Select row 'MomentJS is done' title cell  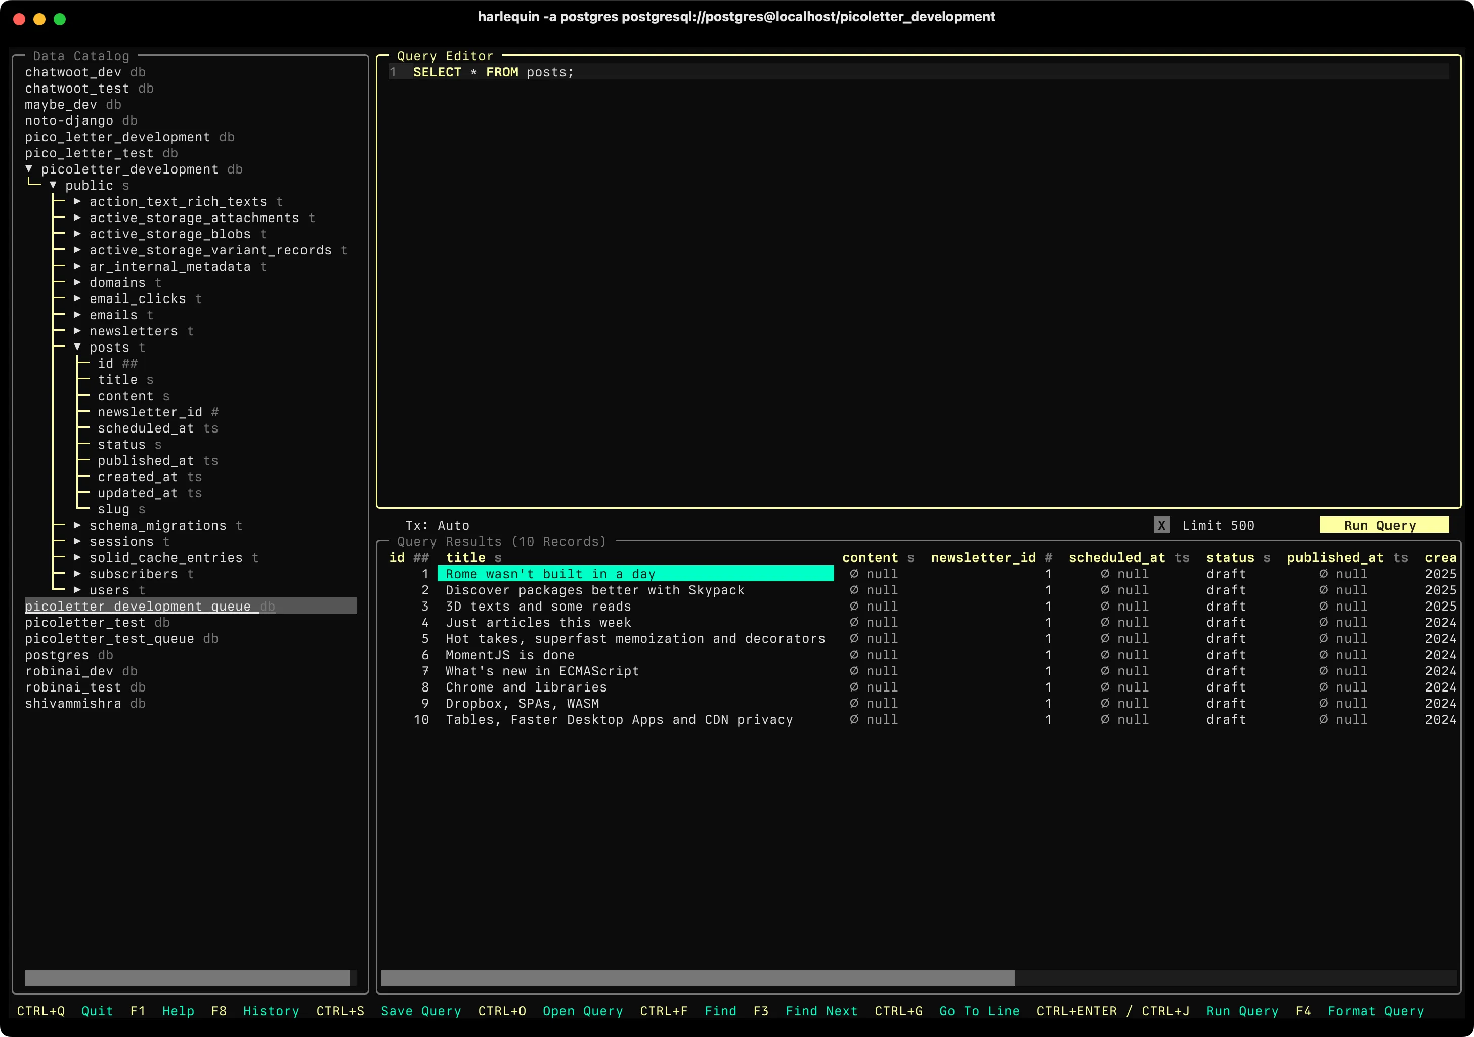(x=510, y=655)
